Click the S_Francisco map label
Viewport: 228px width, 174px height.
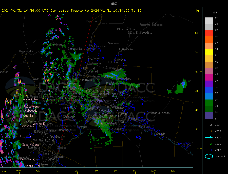[100, 46]
